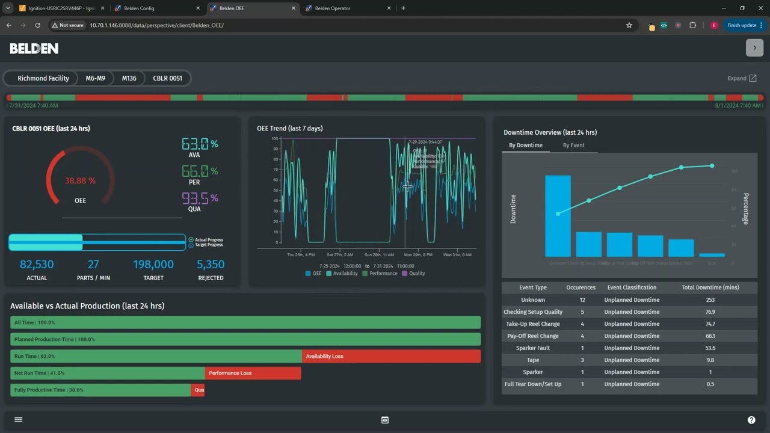This screenshot has height=433, width=770.
Task: Click the red Availability Loss bar
Action: tap(391, 356)
